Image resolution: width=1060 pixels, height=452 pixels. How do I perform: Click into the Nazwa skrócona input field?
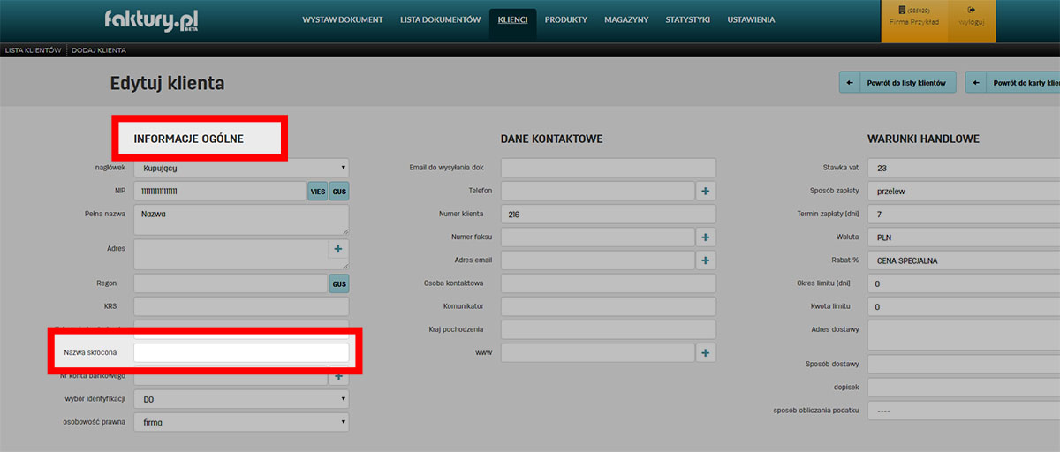[x=241, y=352]
